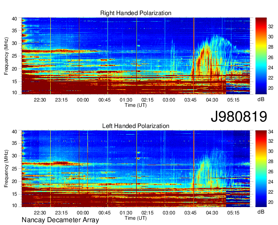Click the Left Handed plot's dB color bar
The height and width of the screenshot is (225, 278).
[261, 169]
